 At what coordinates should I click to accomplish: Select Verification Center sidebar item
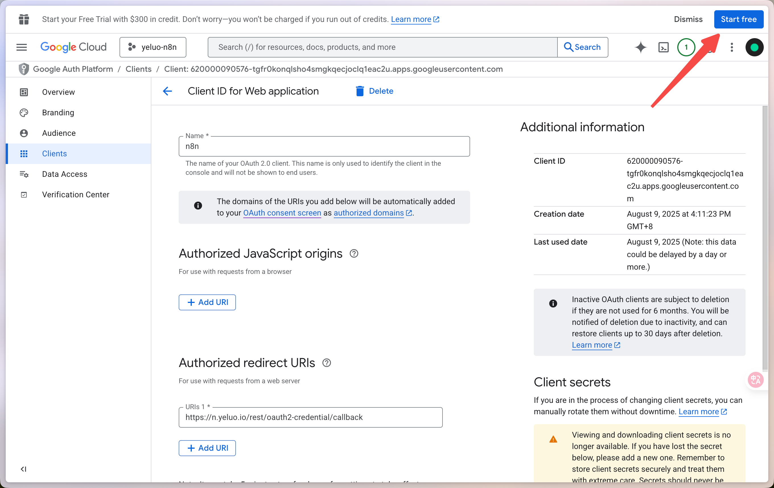(x=75, y=195)
